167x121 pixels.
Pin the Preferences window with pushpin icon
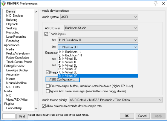point(156,4)
